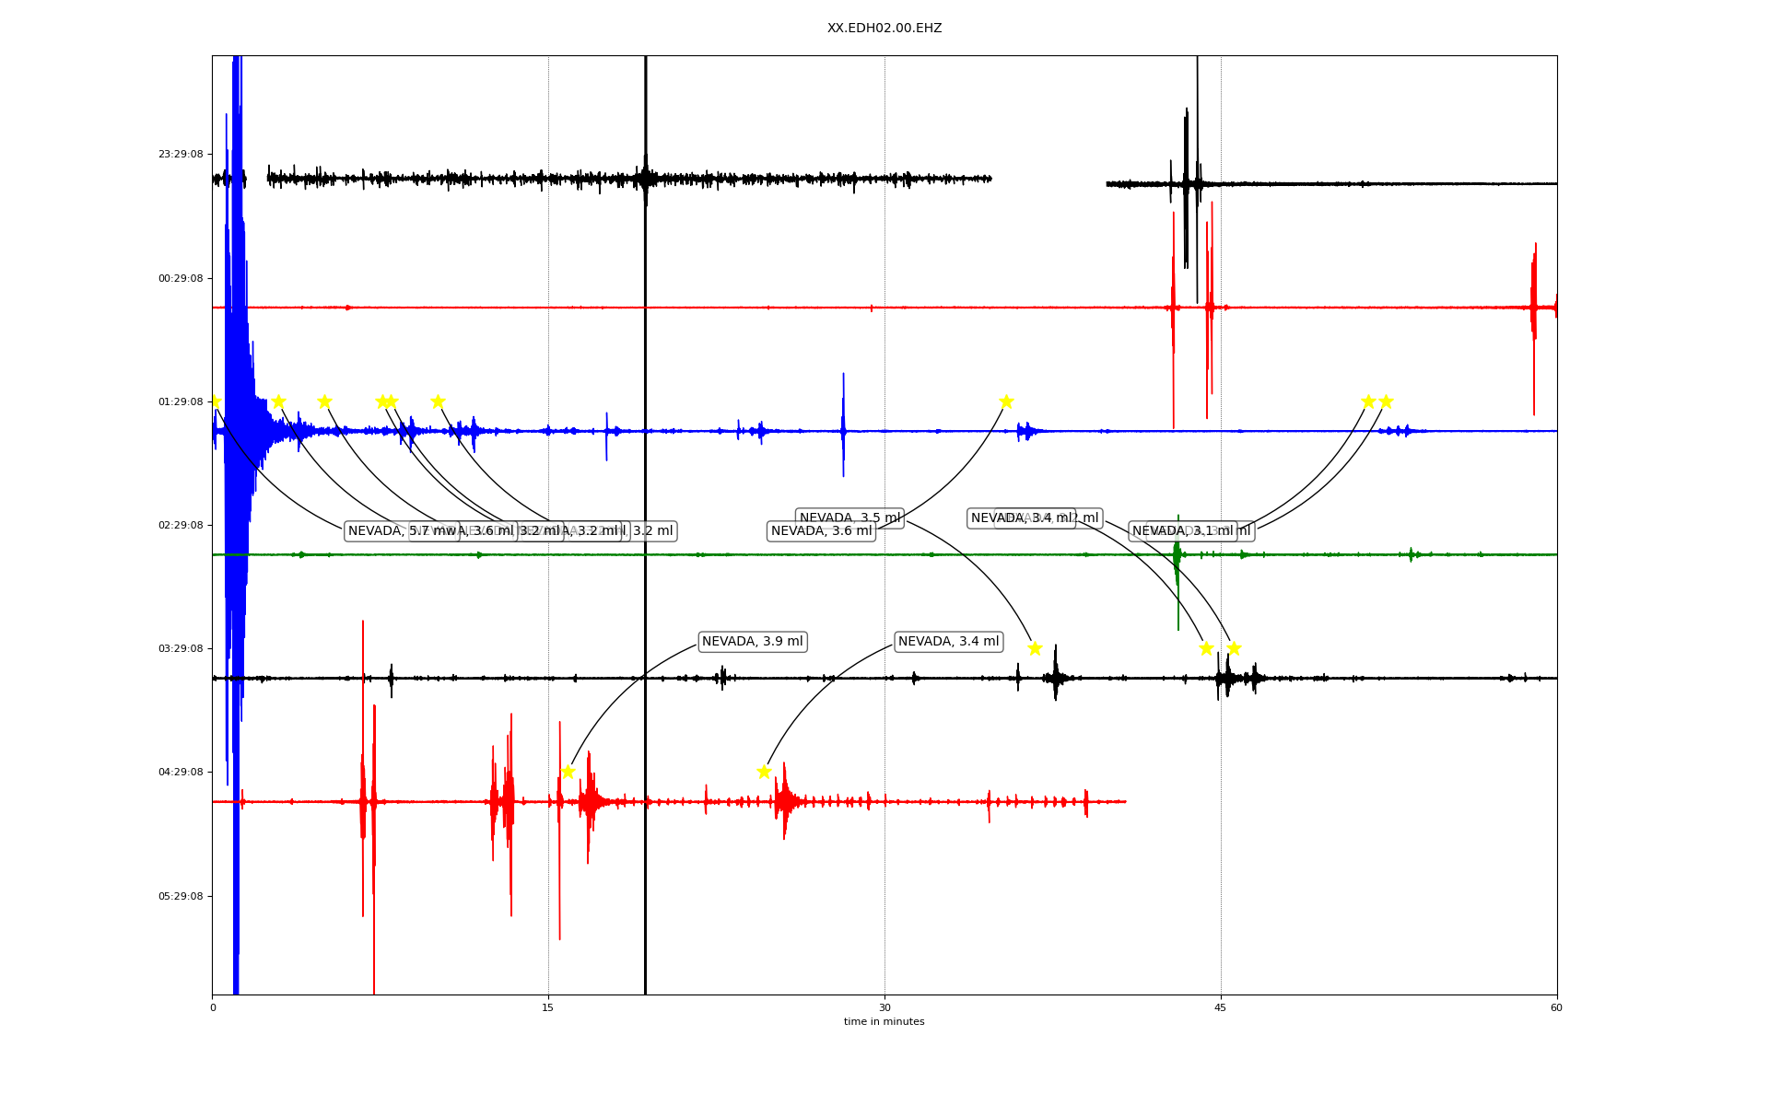The width and height of the screenshot is (1769, 1105).
Task: Click the star linked to NEVADA 3.9 ml
Action: click(568, 772)
